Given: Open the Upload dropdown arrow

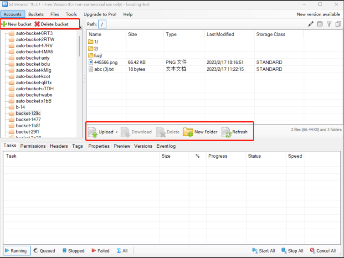Looking at the screenshot, I should click(117, 132).
